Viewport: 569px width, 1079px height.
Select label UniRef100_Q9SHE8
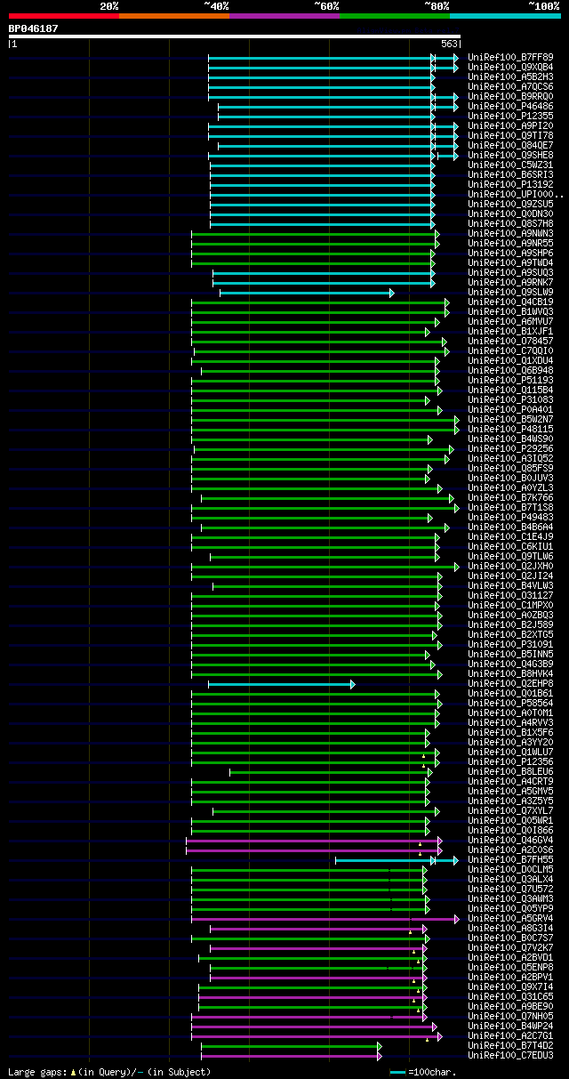click(509, 155)
